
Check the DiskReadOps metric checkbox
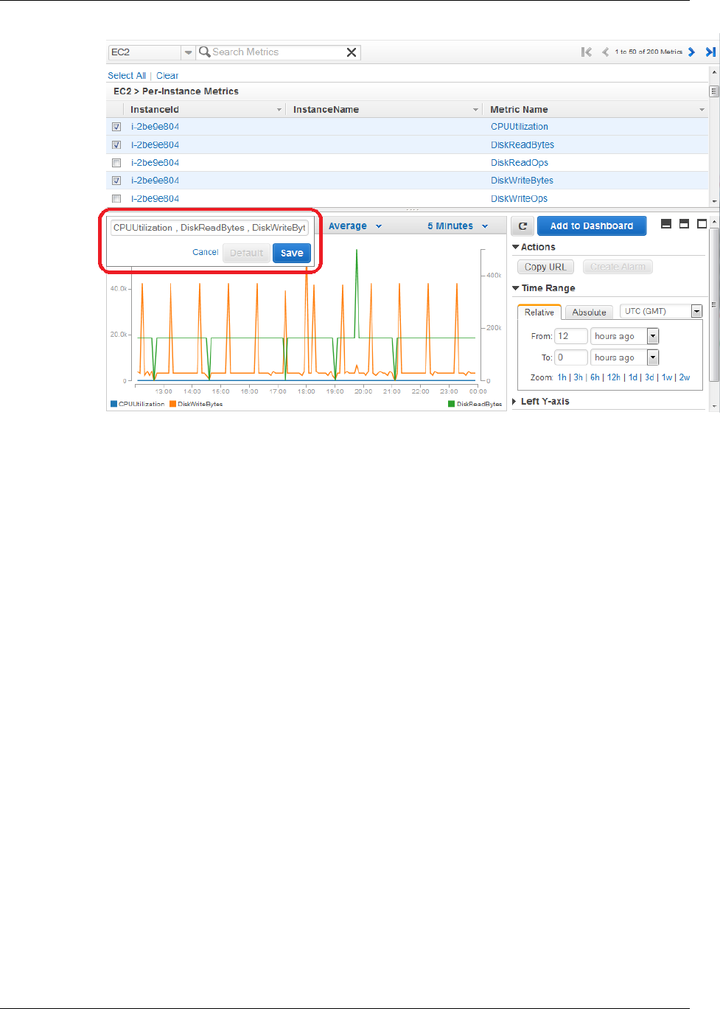116,163
